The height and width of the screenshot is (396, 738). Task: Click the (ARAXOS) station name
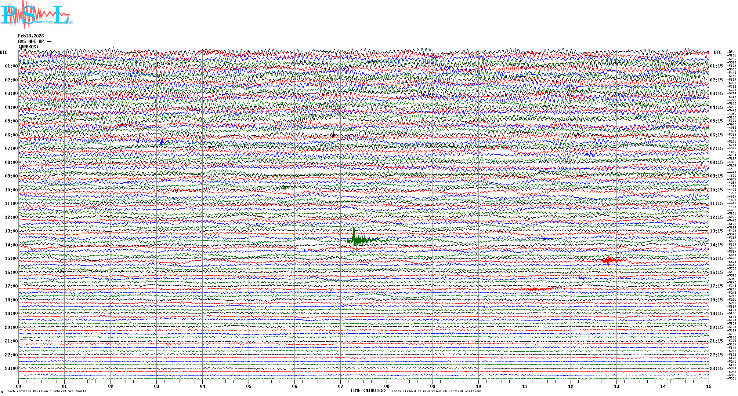[x=28, y=47]
